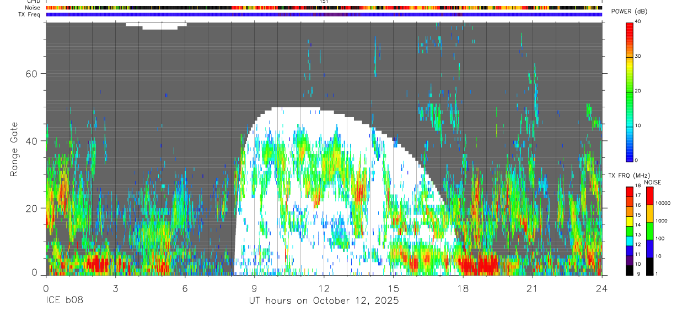Click the '30' label on POWER color scale

638,56
